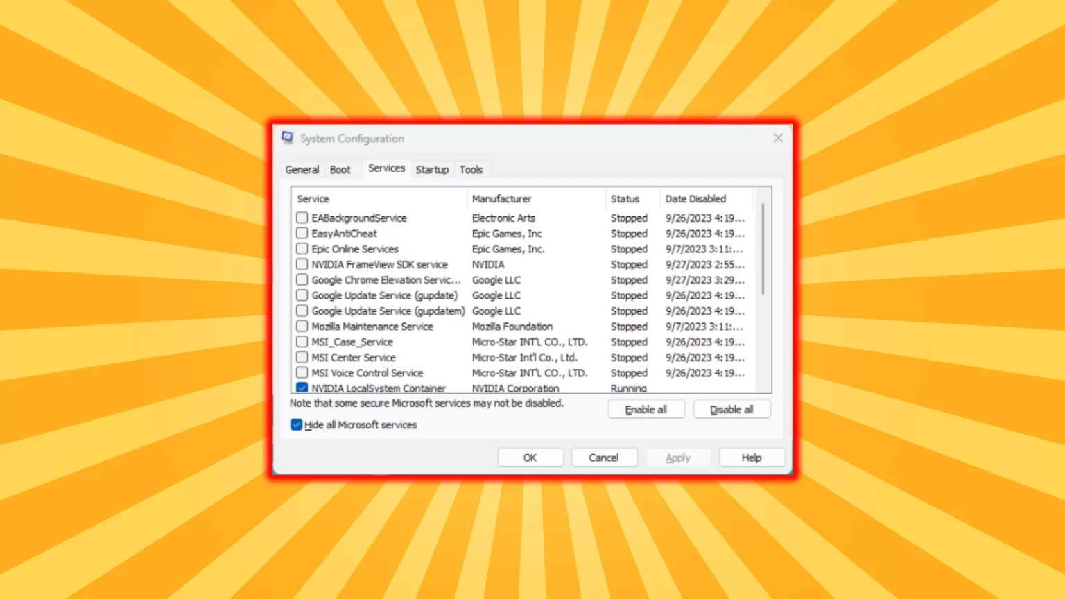Tick the MSI_Case_Service checkbox

[302, 342]
